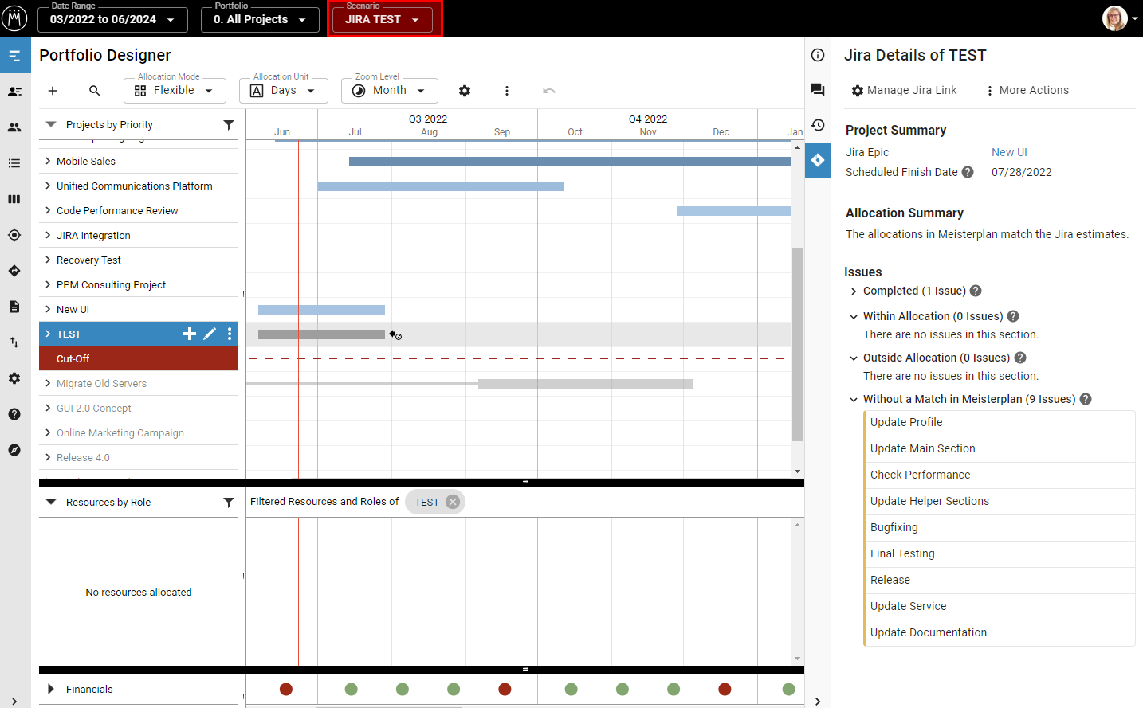This screenshot has height=708, width=1143.
Task: Open Portfolio Designer settings gear
Action: (465, 91)
